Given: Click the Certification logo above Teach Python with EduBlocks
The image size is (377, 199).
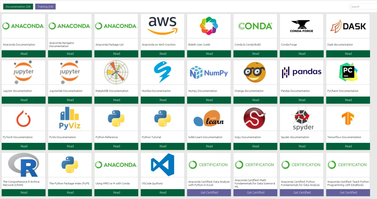Looking at the screenshot, I should click(348, 165).
